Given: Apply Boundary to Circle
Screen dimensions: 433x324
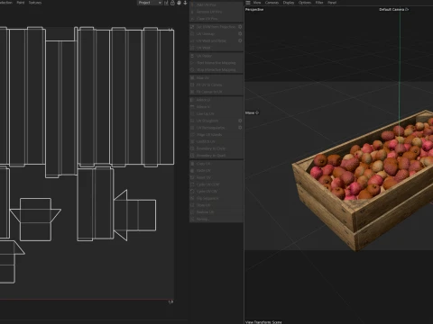Looking at the screenshot, I should 216,148.
